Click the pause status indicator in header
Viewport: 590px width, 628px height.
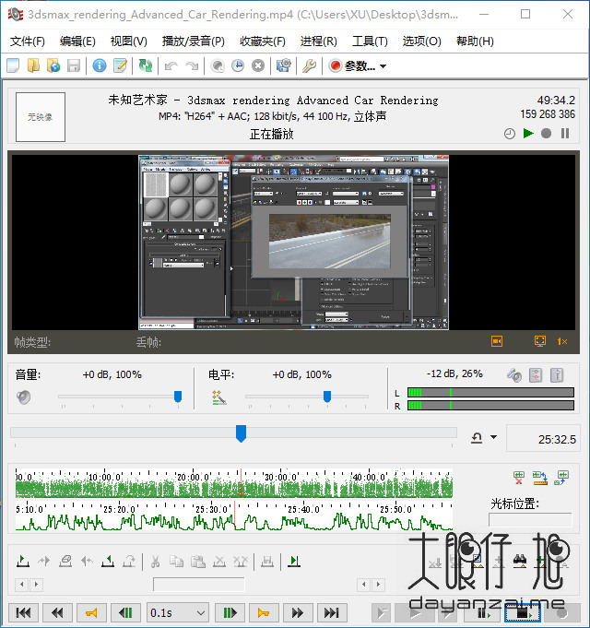[x=565, y=133]
